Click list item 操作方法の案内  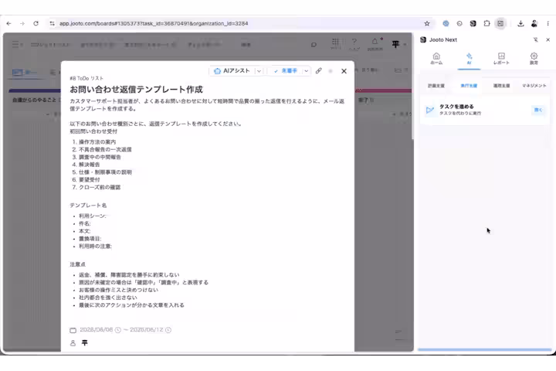97,141
